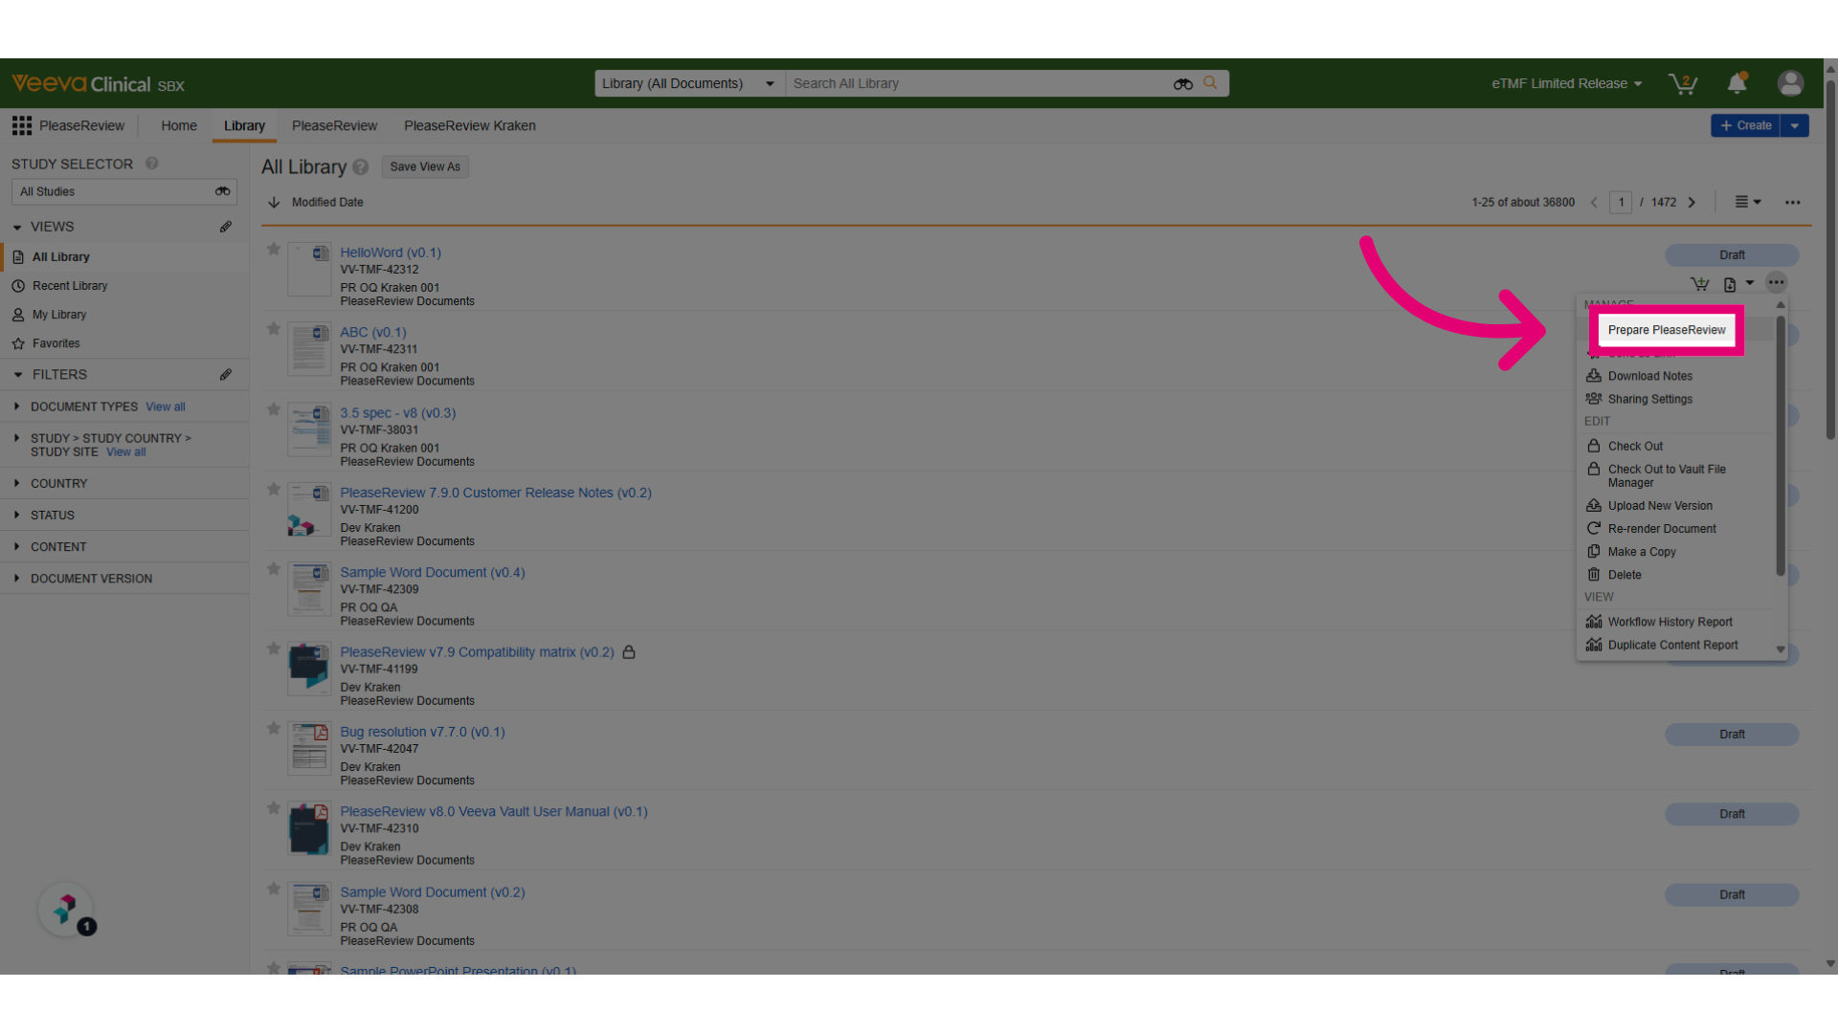Click the search magnifier icon
Screen dimensions: 1838x1033
[x=1210, y=83]
